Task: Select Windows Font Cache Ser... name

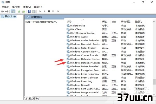Action: click(x=85, y=89)
